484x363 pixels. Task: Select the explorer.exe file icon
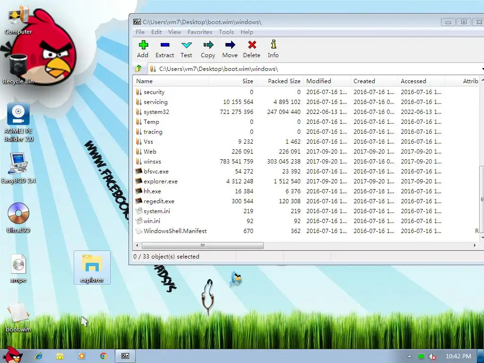(139, 181)
